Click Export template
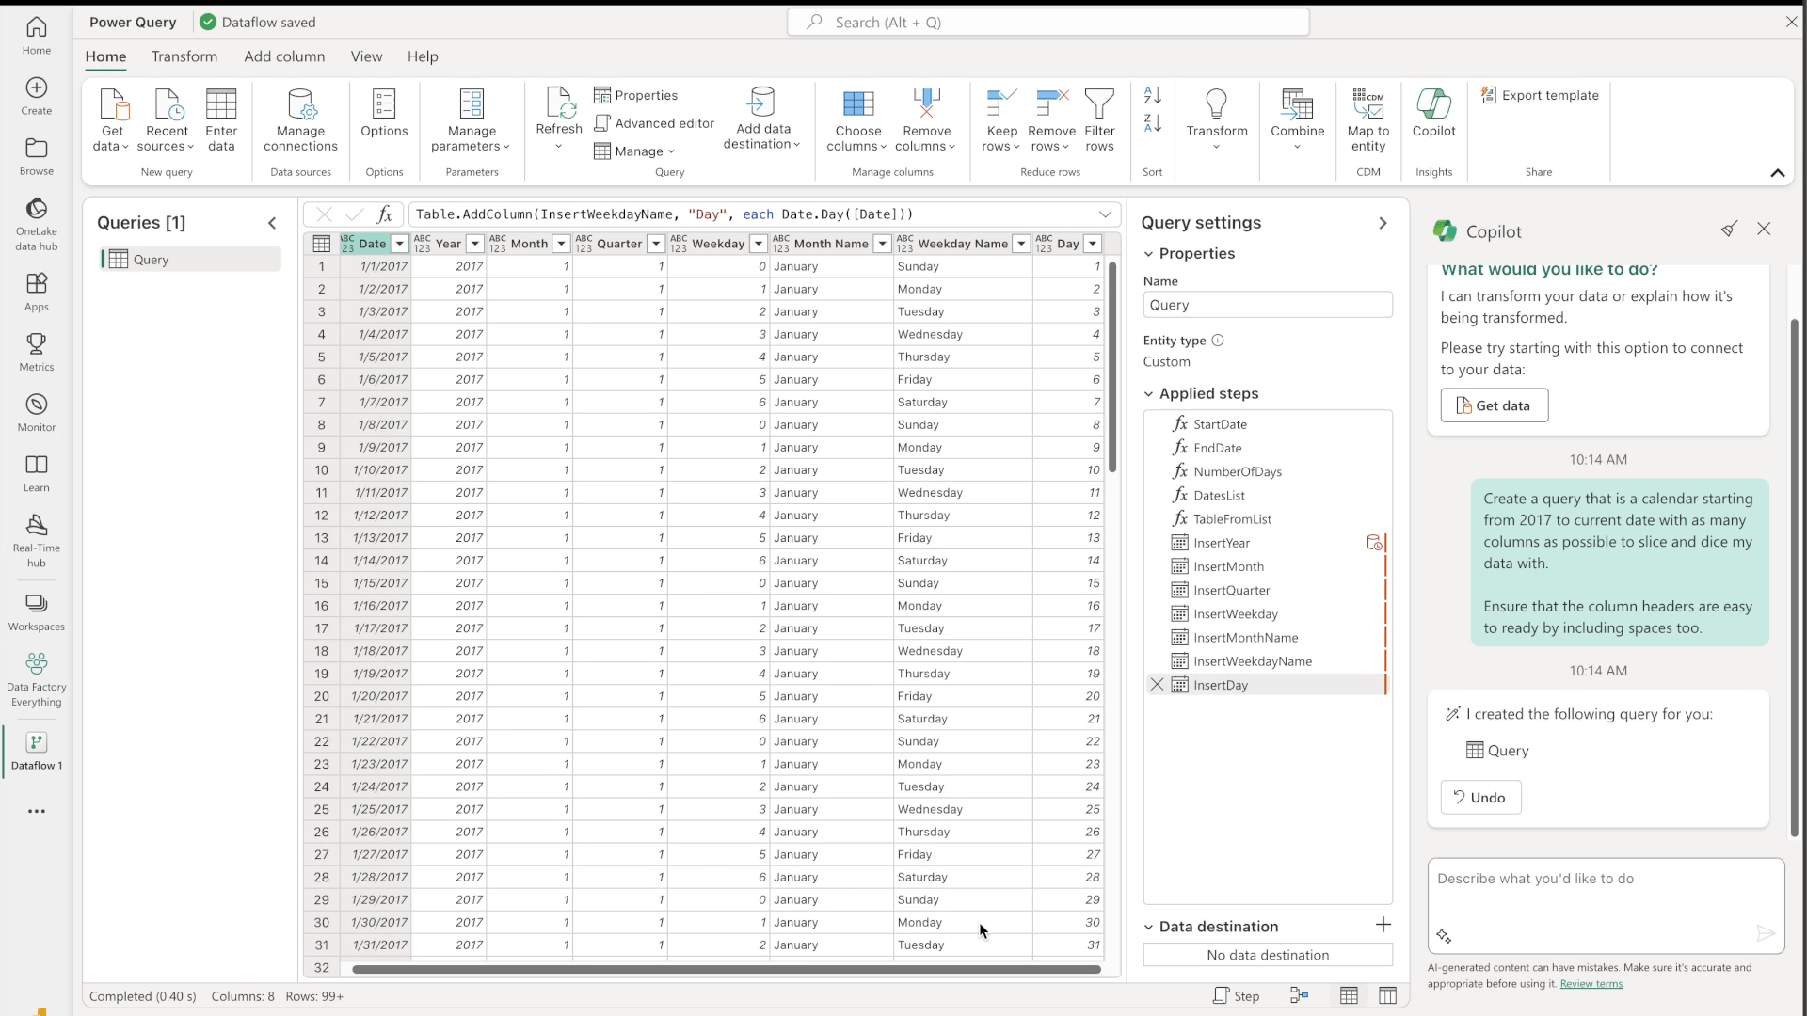 1540,95
